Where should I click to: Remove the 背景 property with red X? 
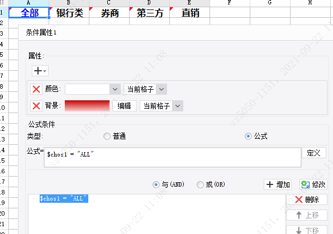click(x=36, y=106)
